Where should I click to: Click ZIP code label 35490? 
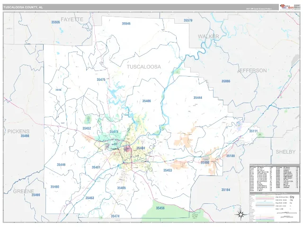[x=205, y=163]
